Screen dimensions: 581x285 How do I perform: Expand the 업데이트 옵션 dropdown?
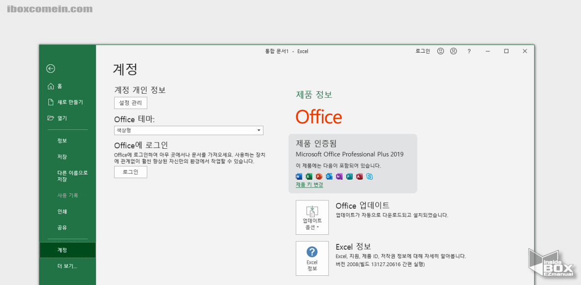click(312, 217)
